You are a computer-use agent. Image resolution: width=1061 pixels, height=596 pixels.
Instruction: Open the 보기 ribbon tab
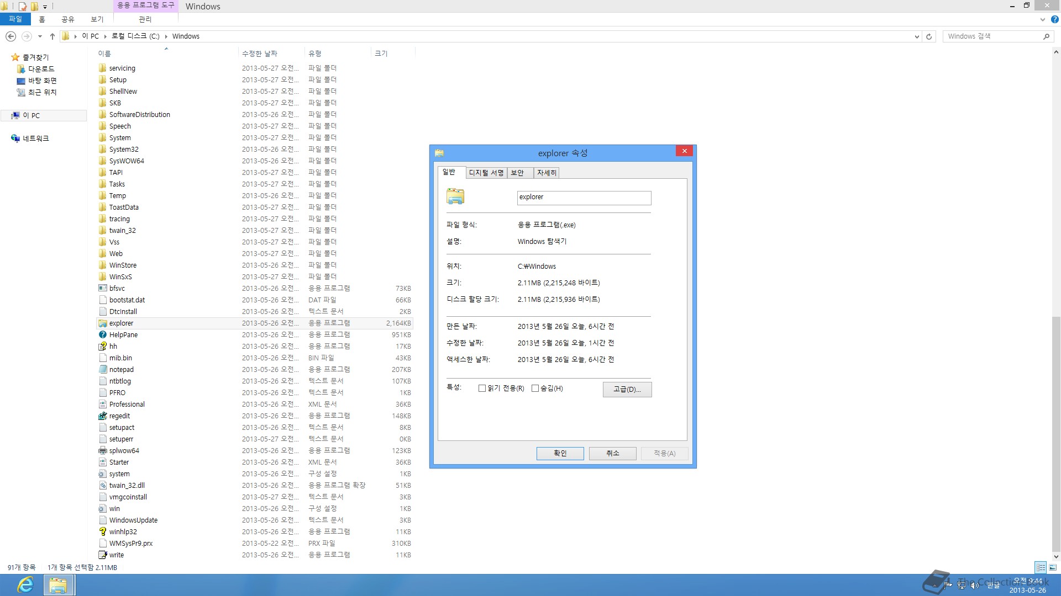(97, 19)
